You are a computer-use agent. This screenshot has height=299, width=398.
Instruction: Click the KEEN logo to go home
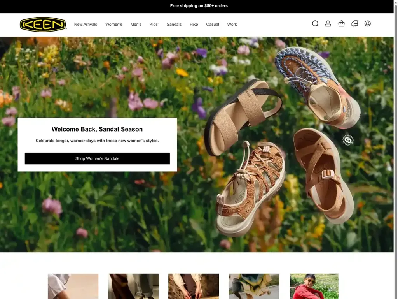click(43, 24)
